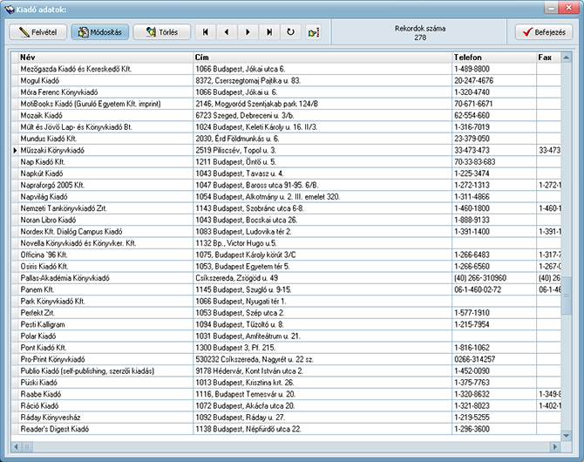Select Panem Kft. row

[286, 290]
